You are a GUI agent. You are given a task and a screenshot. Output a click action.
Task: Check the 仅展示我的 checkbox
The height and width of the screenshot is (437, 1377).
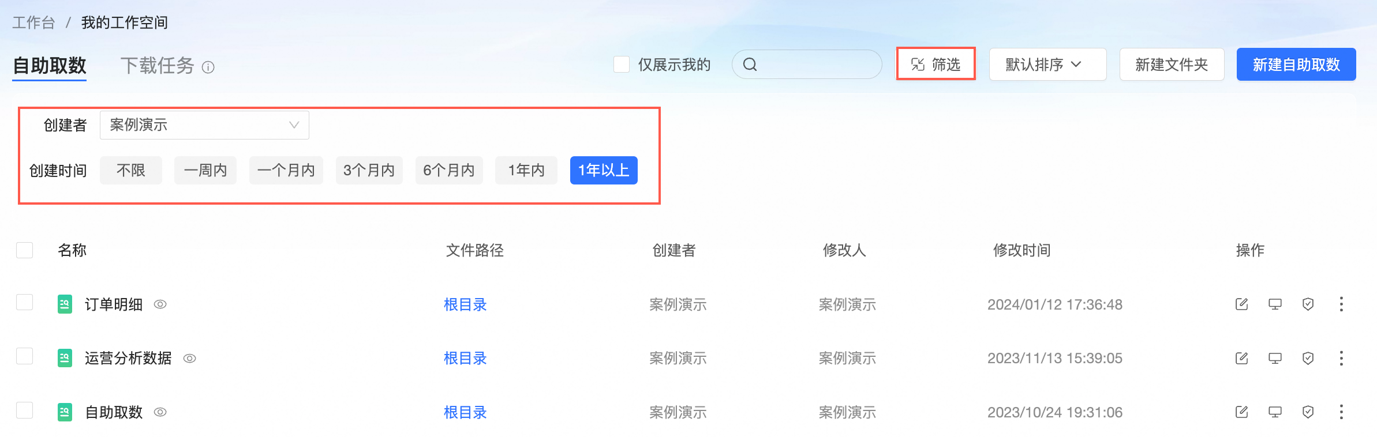point(622,65)
